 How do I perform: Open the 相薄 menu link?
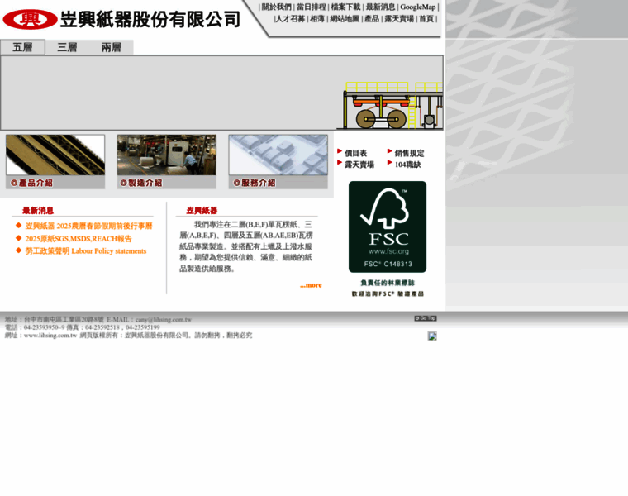pyautogui.click(x=316, y=19)
